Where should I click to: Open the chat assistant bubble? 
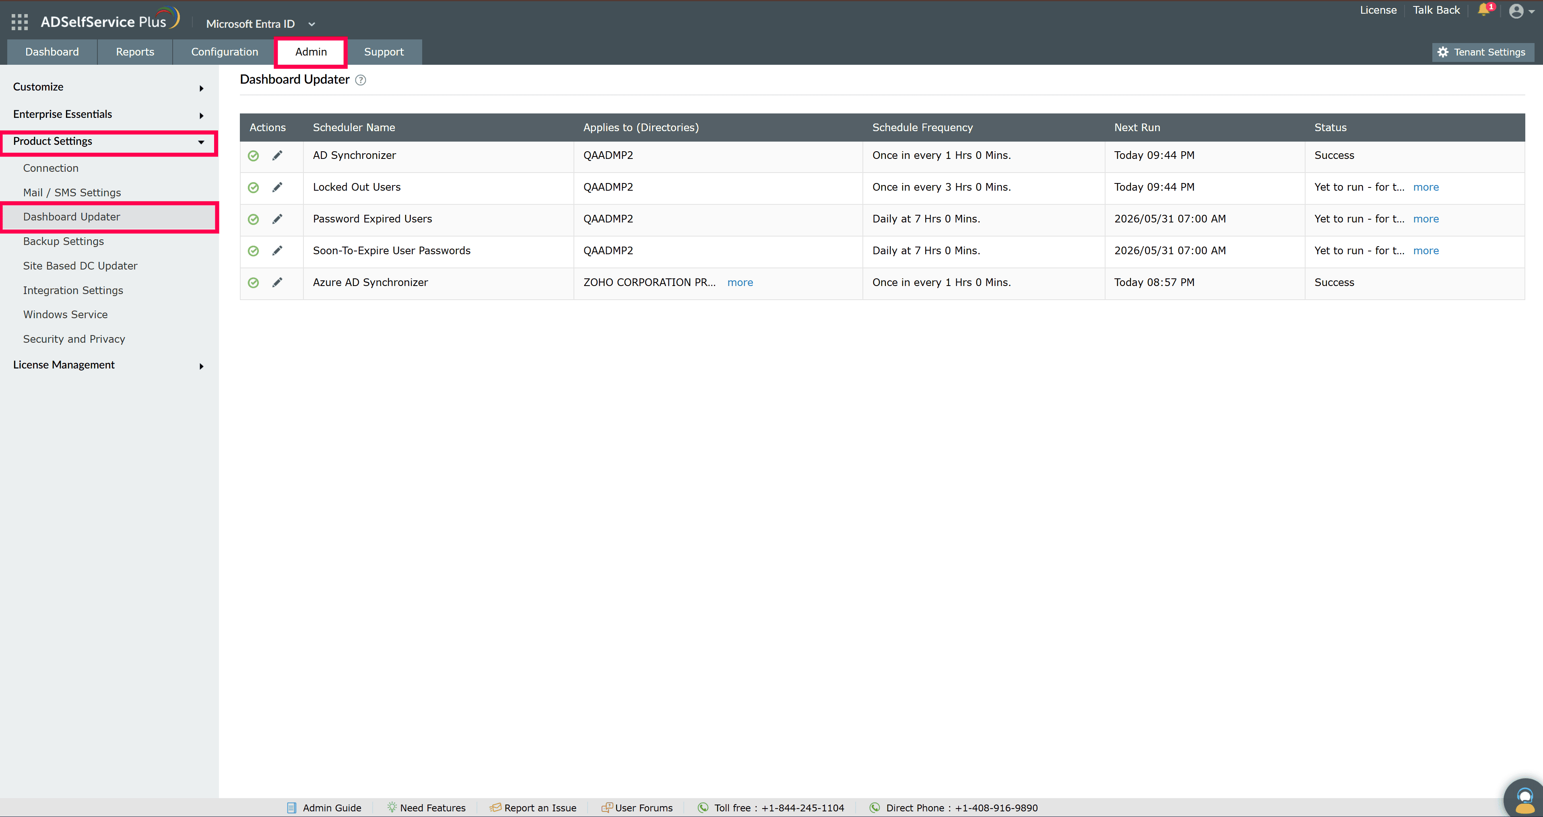tap(1524, 798)
